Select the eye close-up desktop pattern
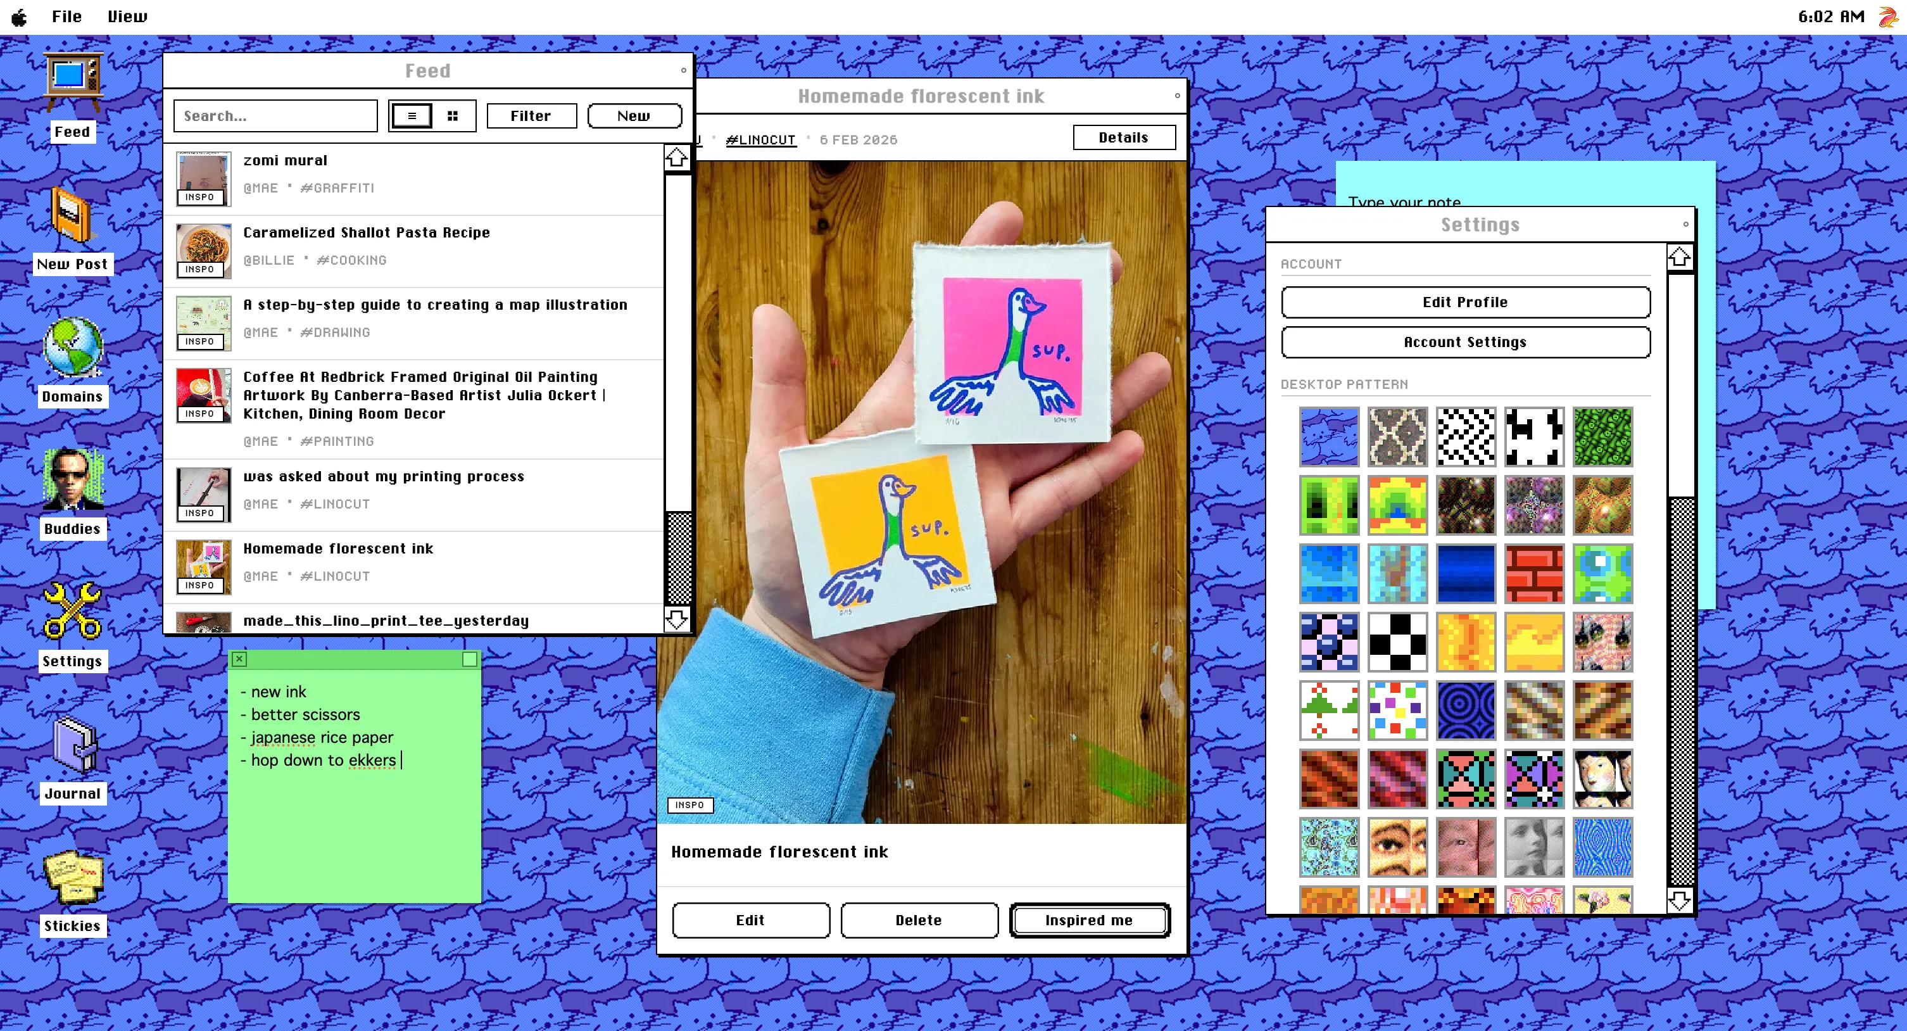Screen dimensions: 1907x1031 point(1397,847)
